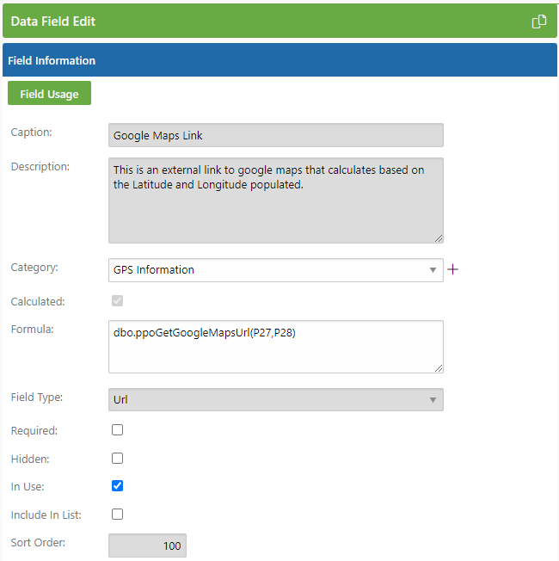
Task: Click the Sort Order field showing 100
Action: pyautogui.click(x=147, y=546)
